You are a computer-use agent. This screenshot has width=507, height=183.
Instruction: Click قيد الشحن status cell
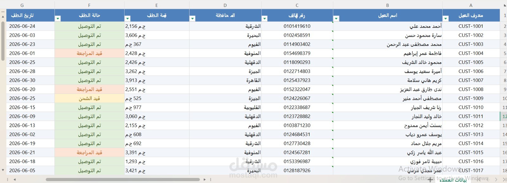coord(89,98)
